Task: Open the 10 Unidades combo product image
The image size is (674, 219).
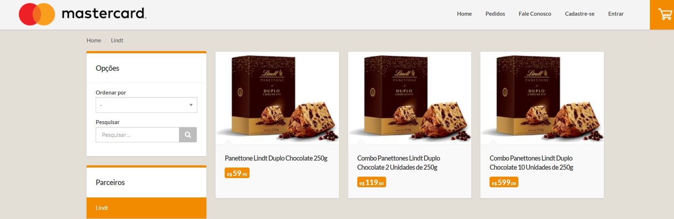Action: (x=542, y=98)
